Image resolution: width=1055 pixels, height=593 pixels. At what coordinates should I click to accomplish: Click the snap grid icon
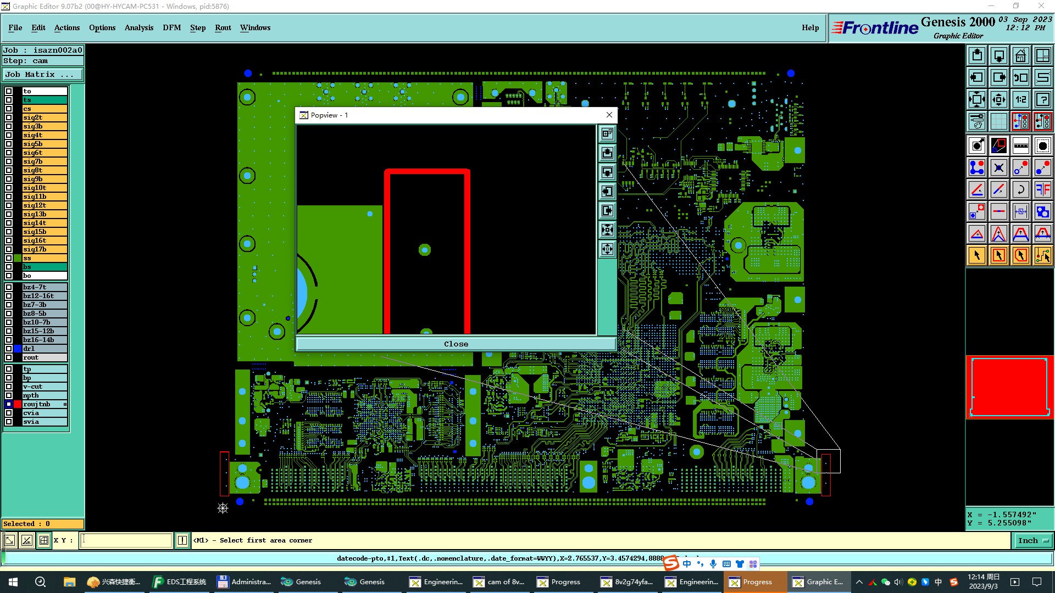[x=998, y=121]
